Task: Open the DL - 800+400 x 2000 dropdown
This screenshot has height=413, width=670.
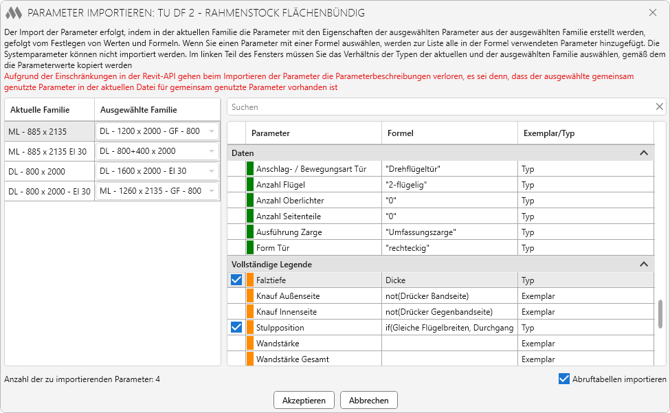Action: pyautogui.click(x=212, y=151)
